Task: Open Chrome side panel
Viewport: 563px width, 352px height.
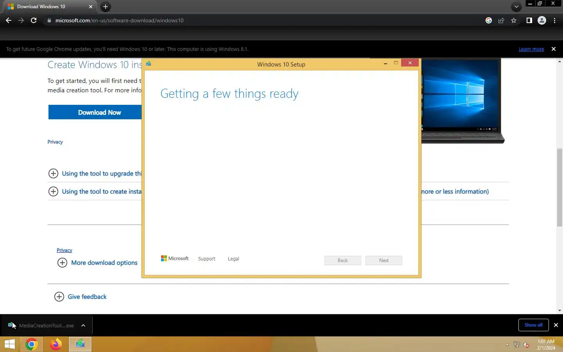Action: (x=529, y=20)
